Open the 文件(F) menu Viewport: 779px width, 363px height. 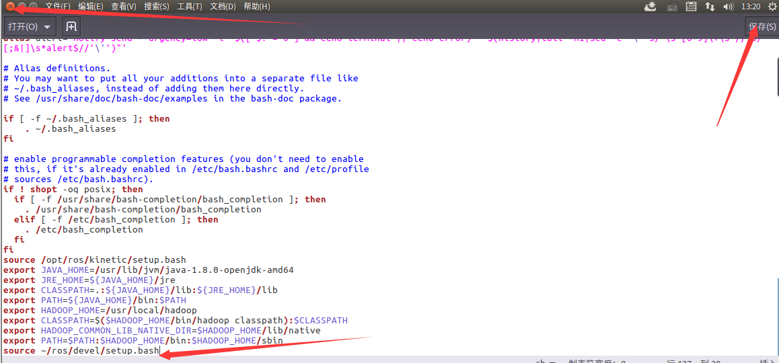(x=58, y=7)
